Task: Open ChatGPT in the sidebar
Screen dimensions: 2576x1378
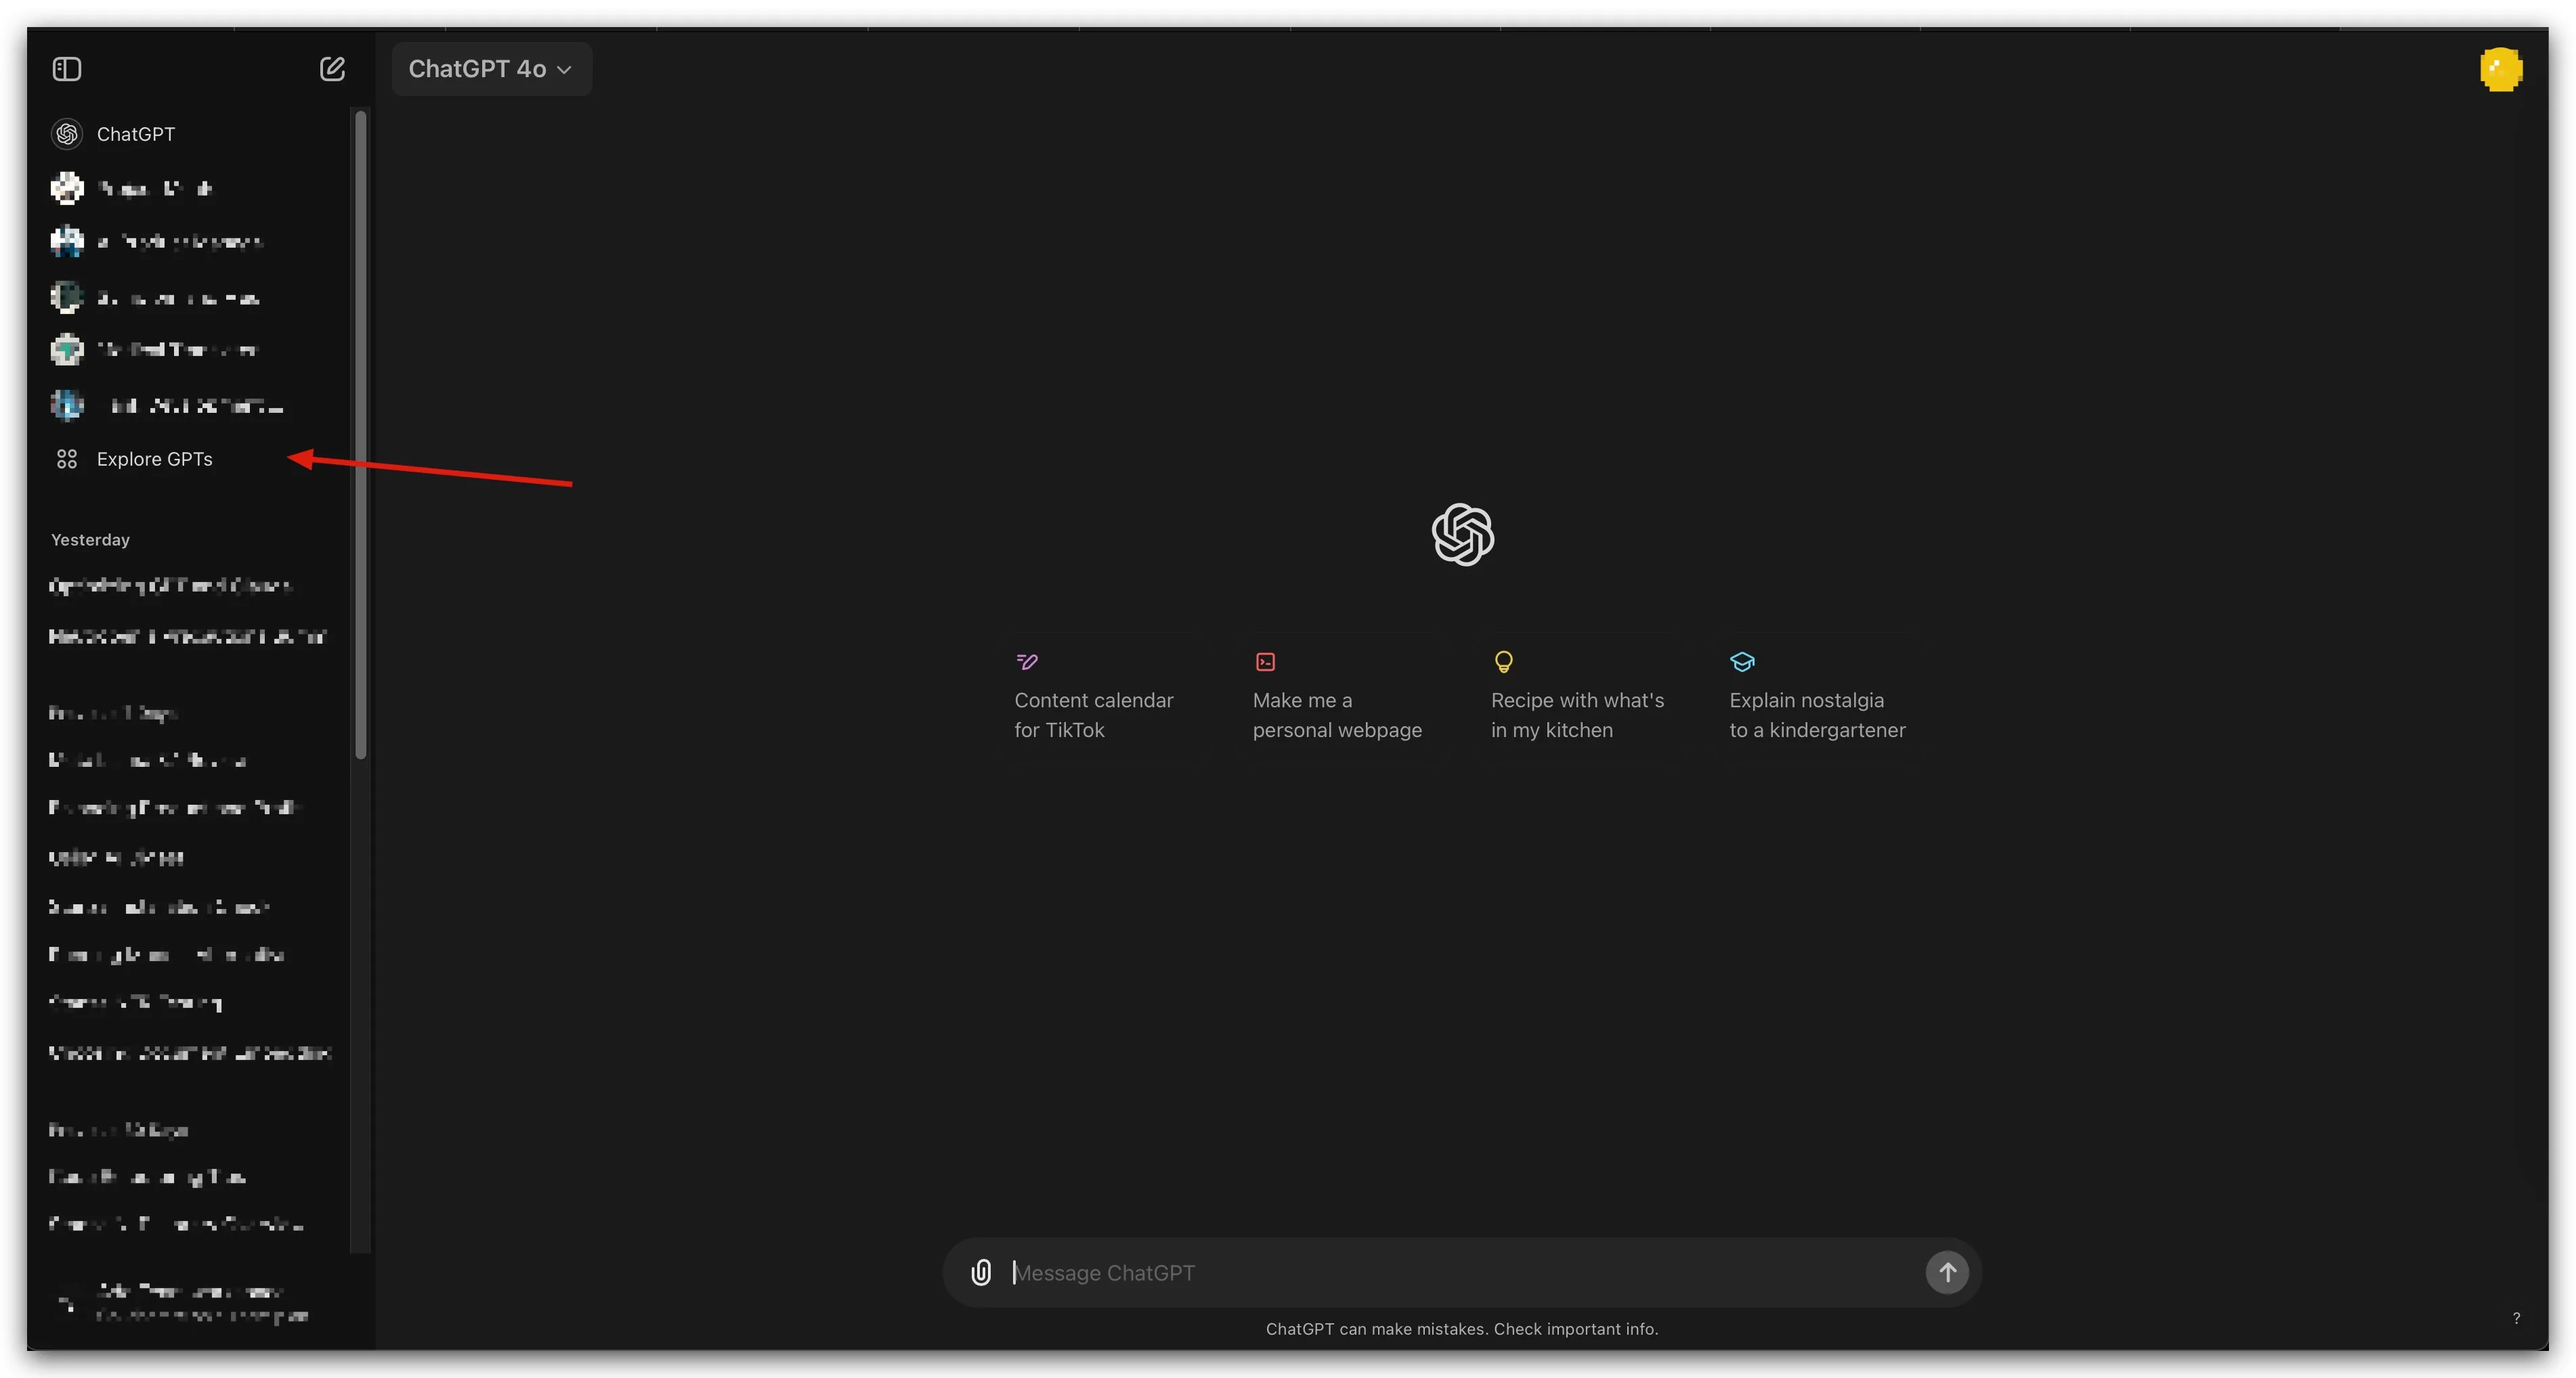Action: click(x=135, y=134)
